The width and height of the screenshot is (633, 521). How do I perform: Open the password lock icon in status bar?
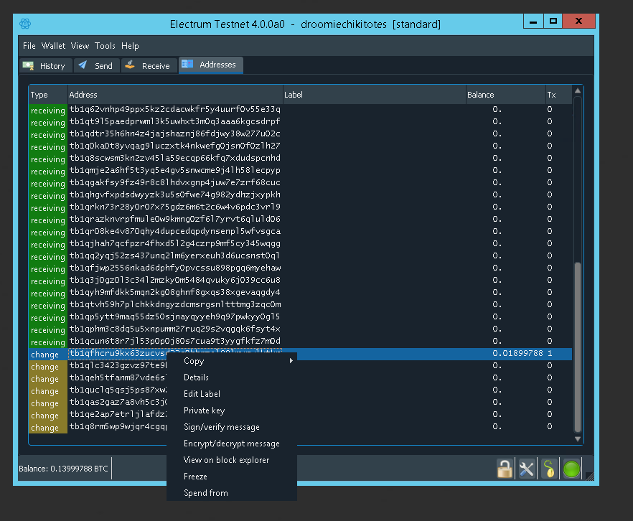coord(505,469)
